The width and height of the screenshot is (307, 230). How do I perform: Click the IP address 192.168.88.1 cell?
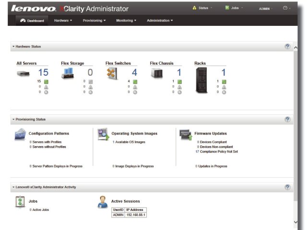136,215
